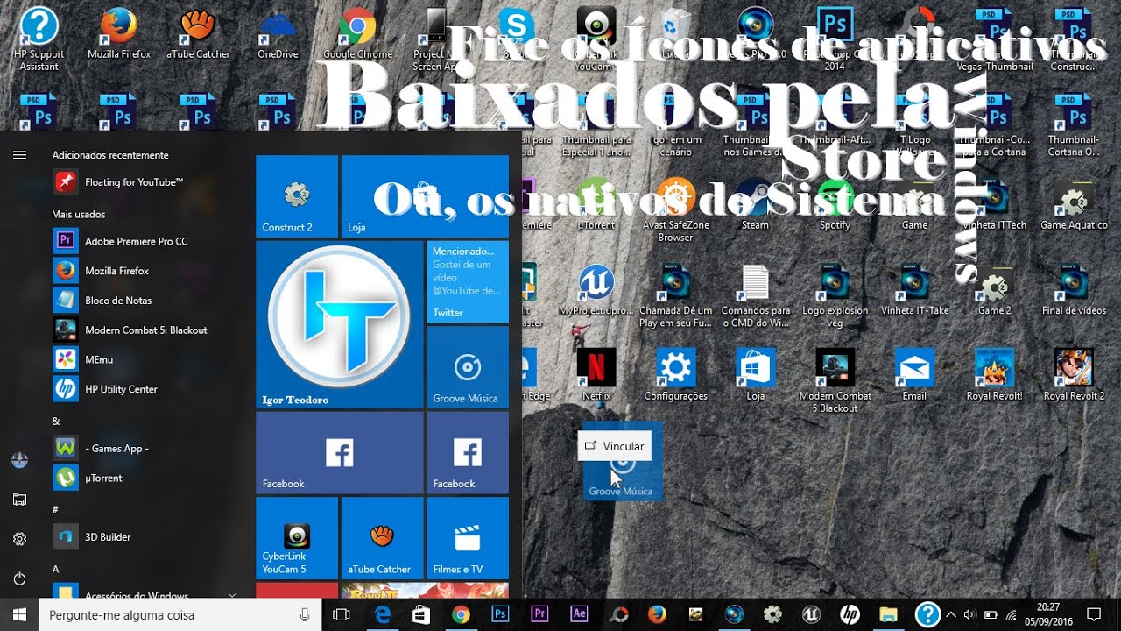Expand the Start menu hamburger button
1121x631 pixels.
pos(19,155)
